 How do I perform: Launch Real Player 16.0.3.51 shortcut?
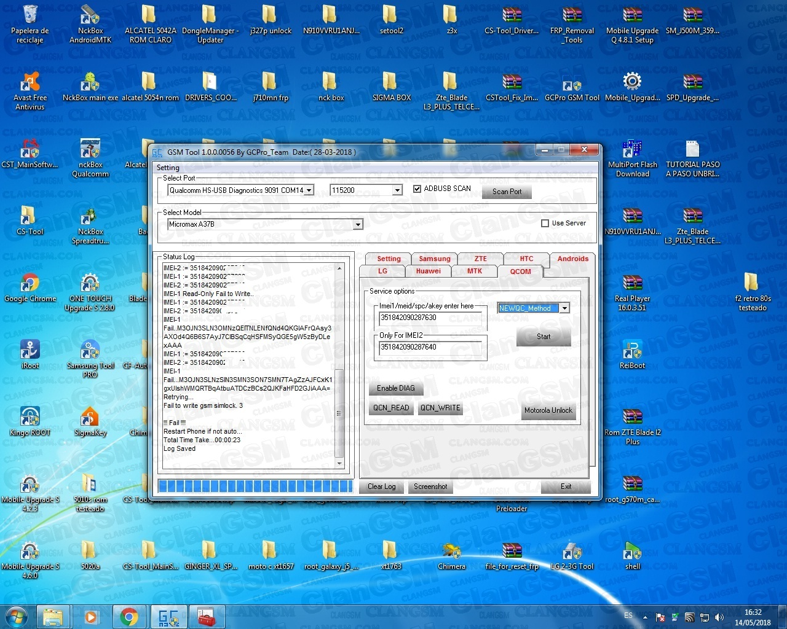[632, 292]
